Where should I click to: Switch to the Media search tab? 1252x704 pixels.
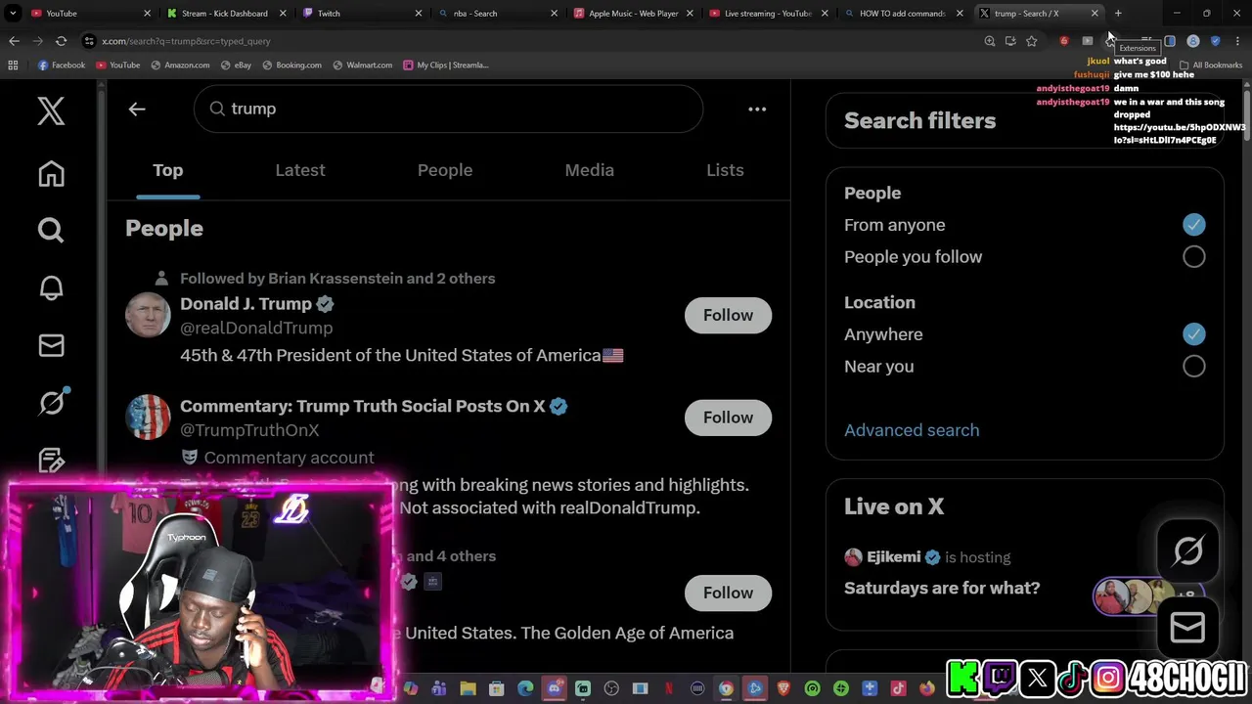[x=590, y=170]
